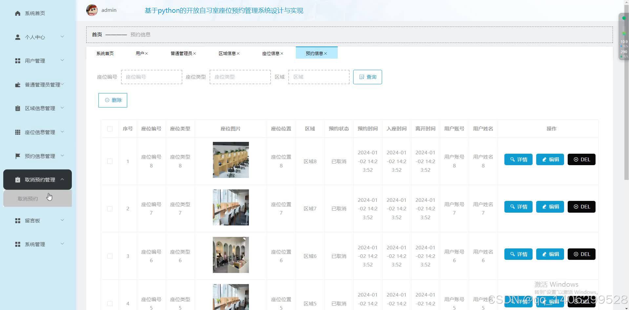Click the 取消预约管理 icon
Screen dimensions: 629x310
(x=18, y=180)
